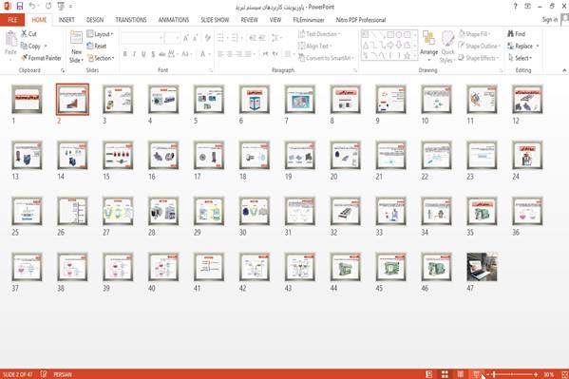
Task: Click SLIDE 2 OF 47 status text
Action: (x=17, y=374)
